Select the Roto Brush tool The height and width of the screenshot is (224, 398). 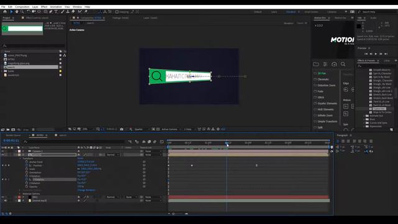(80, 12)
